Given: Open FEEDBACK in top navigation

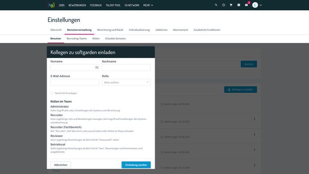Looking at the screenshot, I should click(x=96, y=5).
